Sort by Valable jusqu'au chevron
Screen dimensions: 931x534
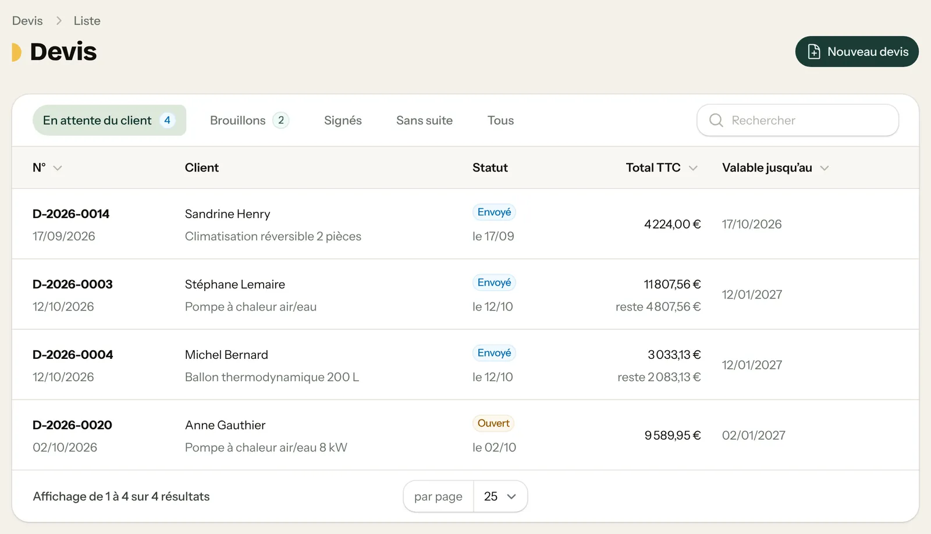click(x=825, y=168)
